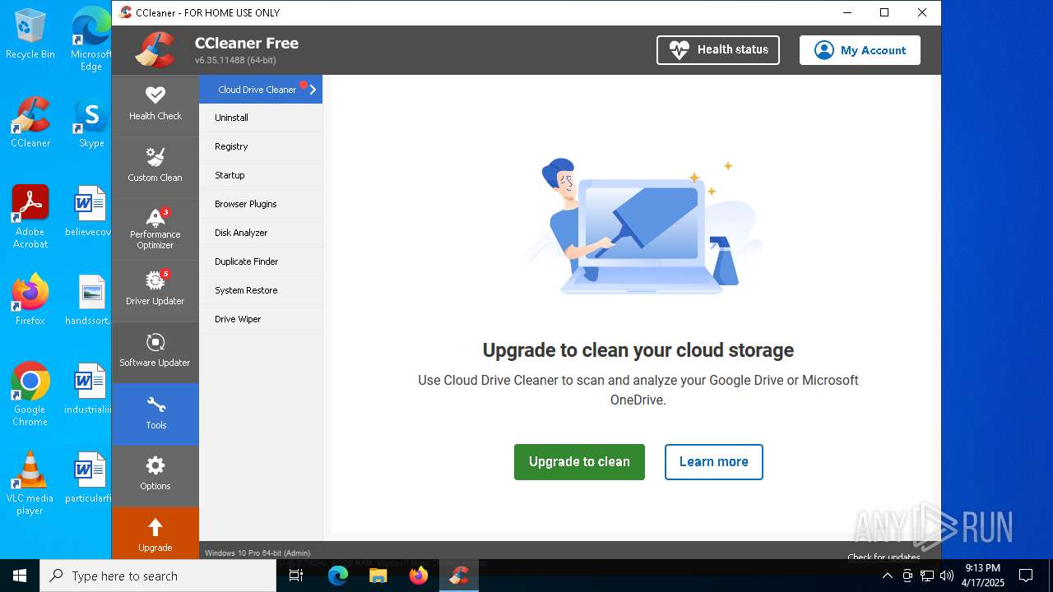1053x592 pixels.
Task: Open the Browser Plugins tool
Action: (x=261, y=204)
